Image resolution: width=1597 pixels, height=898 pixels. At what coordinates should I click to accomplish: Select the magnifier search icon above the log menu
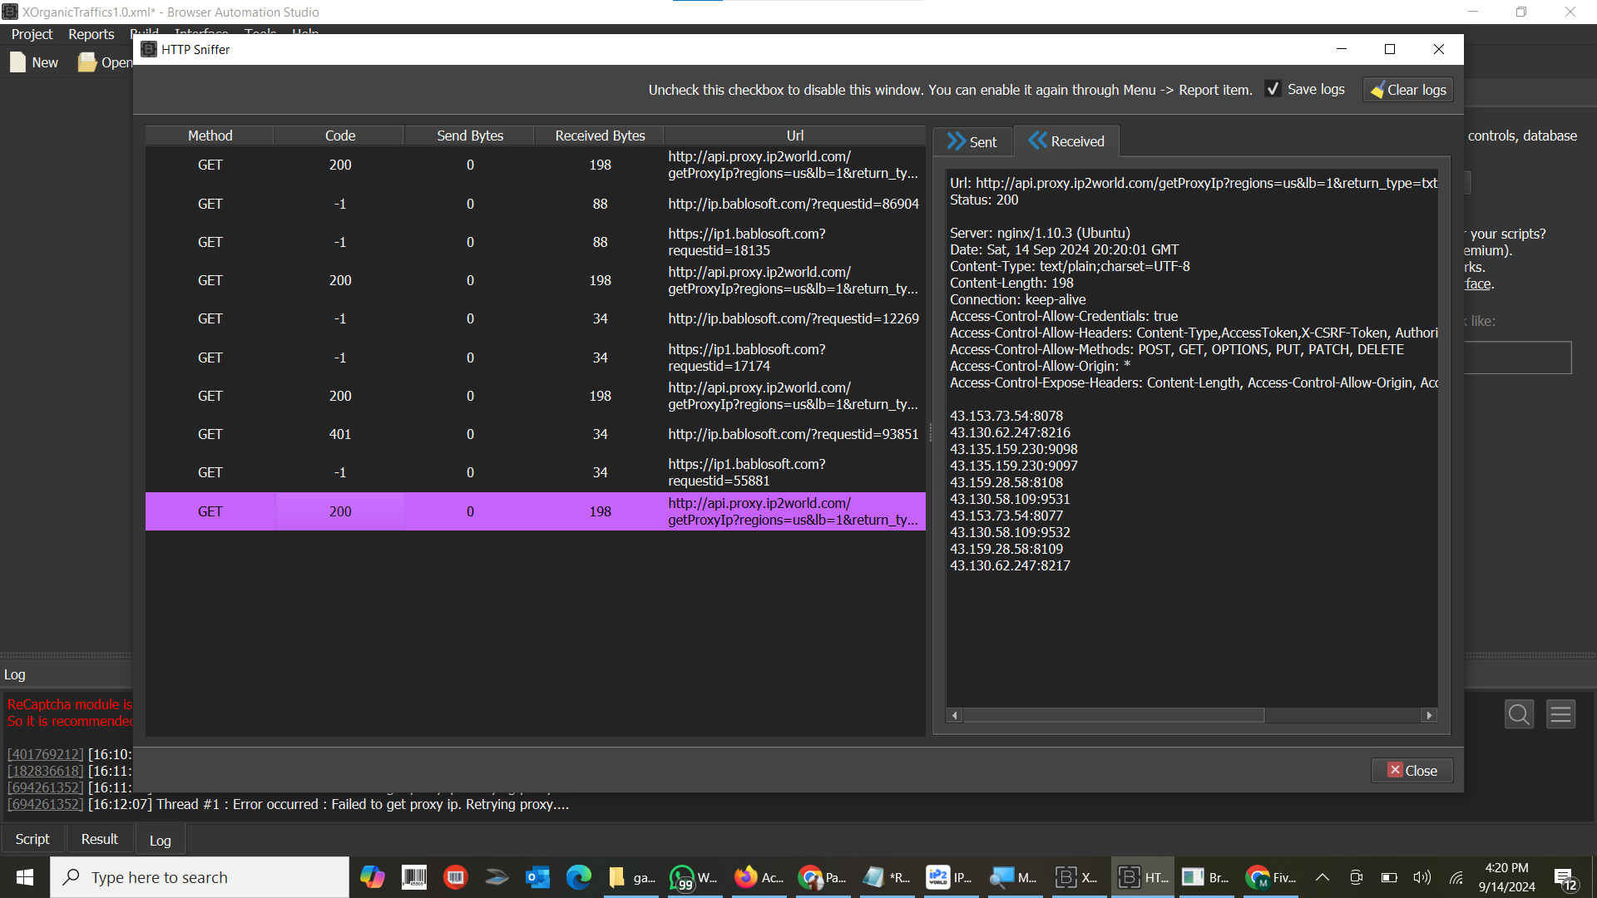(x=1519, y=713)
